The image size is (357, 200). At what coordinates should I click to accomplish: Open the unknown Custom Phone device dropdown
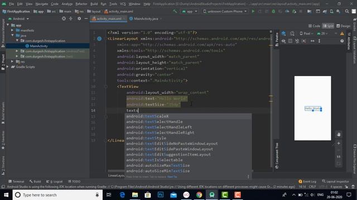pyautogui.click(x=225, y=11)
